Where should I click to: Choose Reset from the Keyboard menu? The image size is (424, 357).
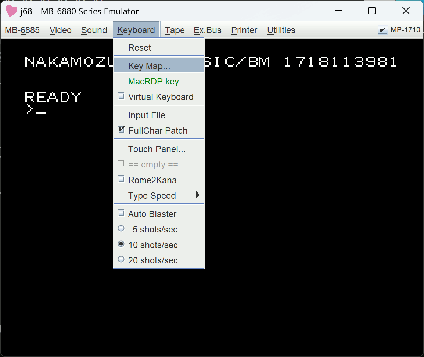158,48
